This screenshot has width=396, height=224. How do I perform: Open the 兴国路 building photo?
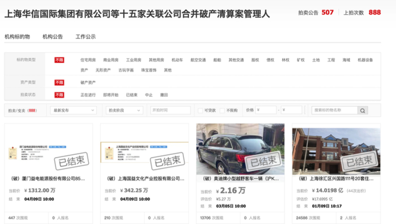click(336, 151)
